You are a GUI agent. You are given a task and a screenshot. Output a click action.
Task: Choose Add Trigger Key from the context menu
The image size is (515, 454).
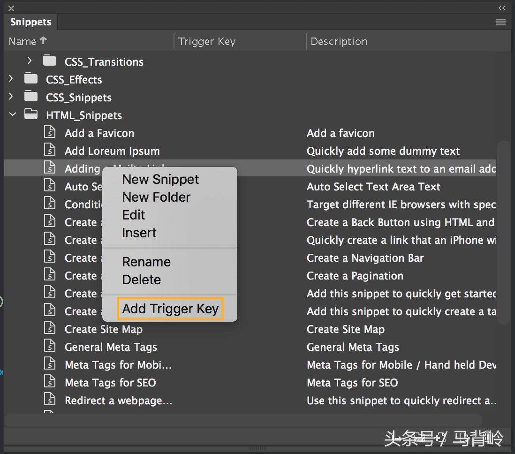coord(170,309)
